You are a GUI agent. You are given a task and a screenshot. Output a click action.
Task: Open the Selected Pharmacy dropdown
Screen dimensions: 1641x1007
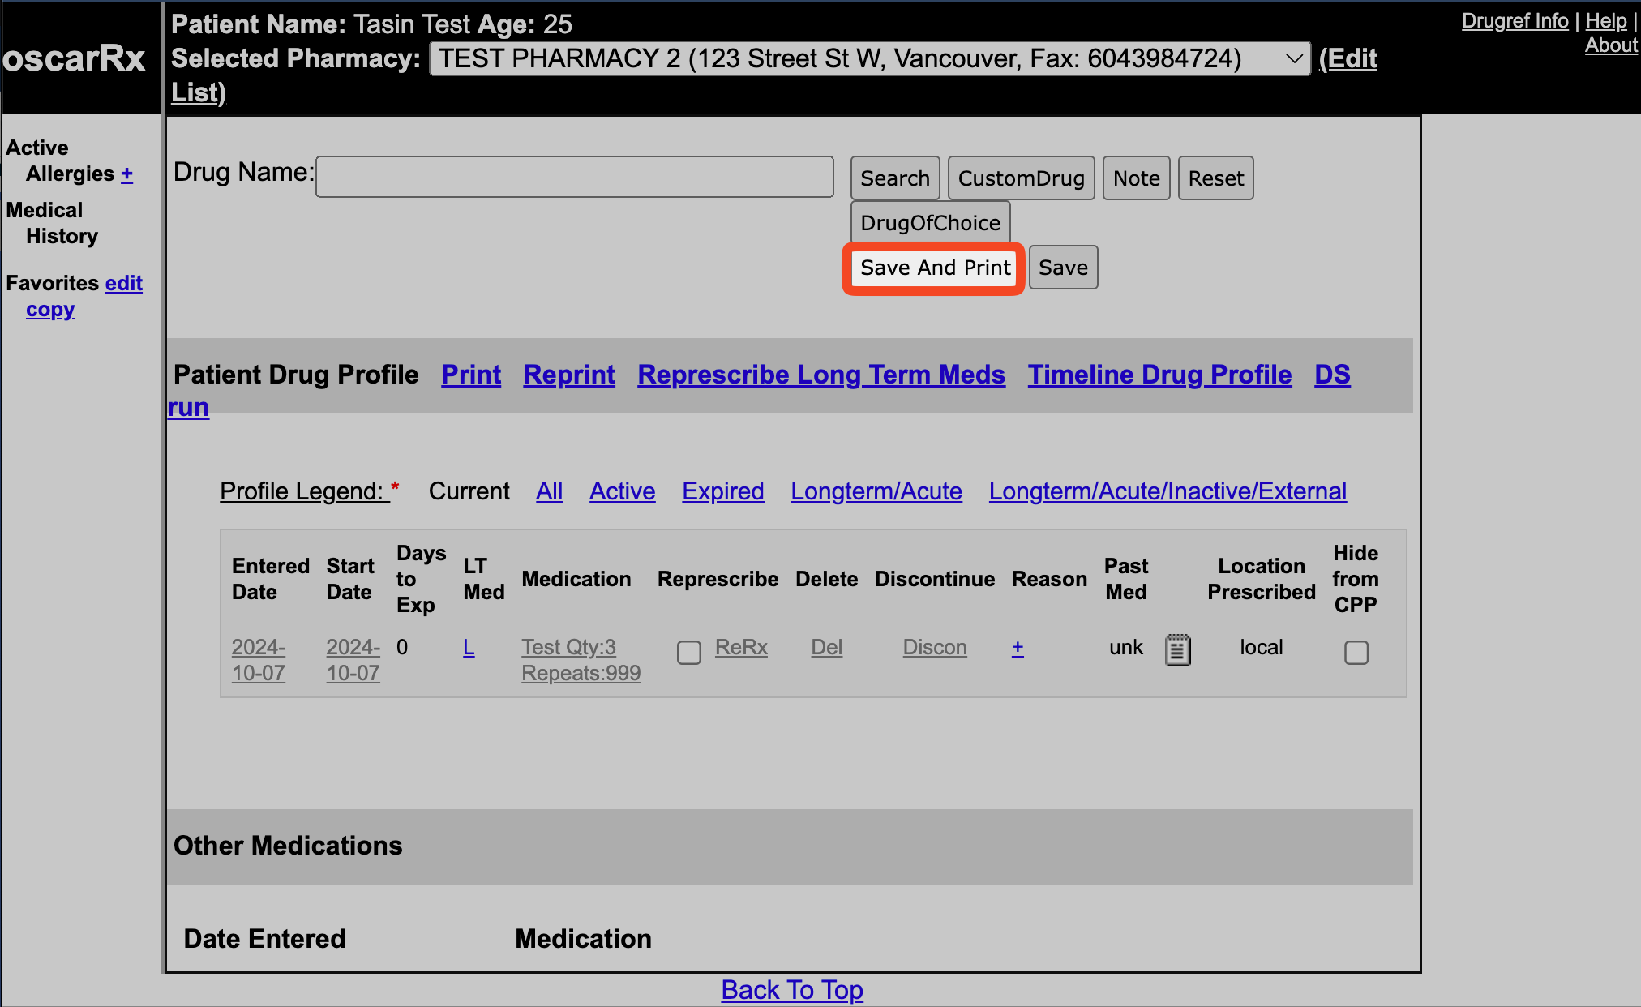coord(869,59)
